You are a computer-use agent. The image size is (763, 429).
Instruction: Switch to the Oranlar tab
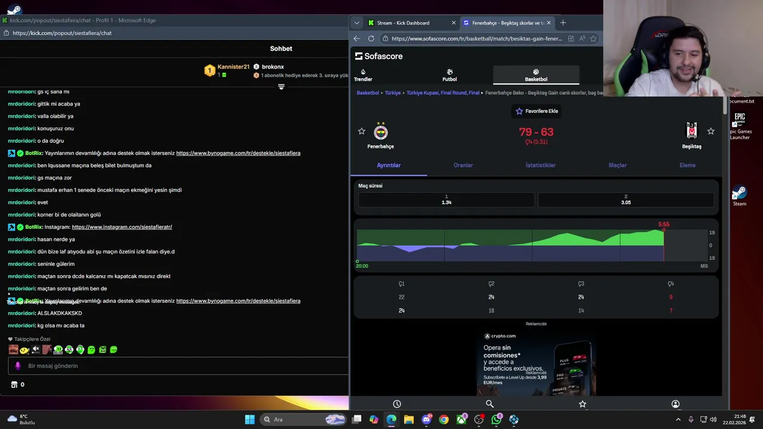[463, 165]
